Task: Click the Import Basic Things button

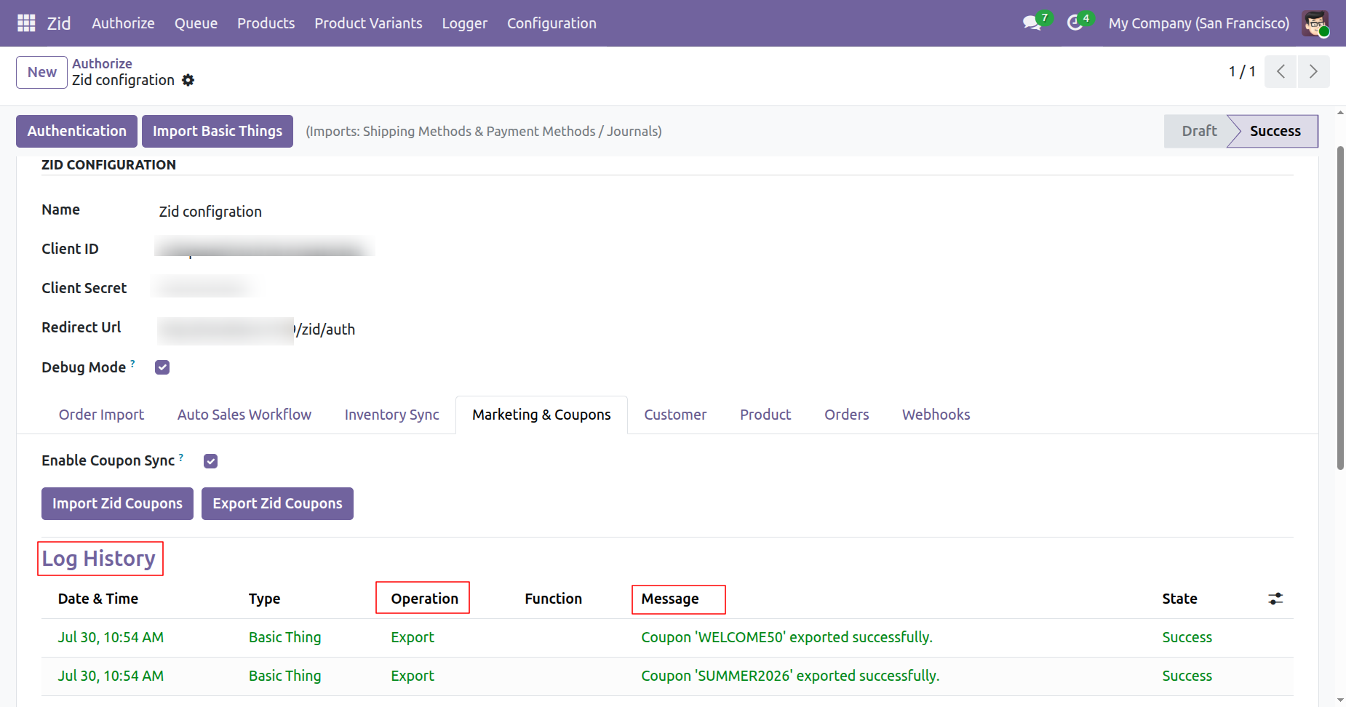Action: (218, 131)
